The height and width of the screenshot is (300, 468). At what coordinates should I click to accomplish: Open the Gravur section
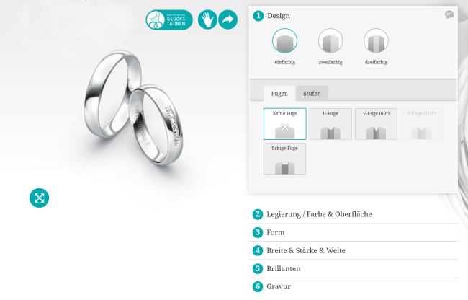coord(279,286)
